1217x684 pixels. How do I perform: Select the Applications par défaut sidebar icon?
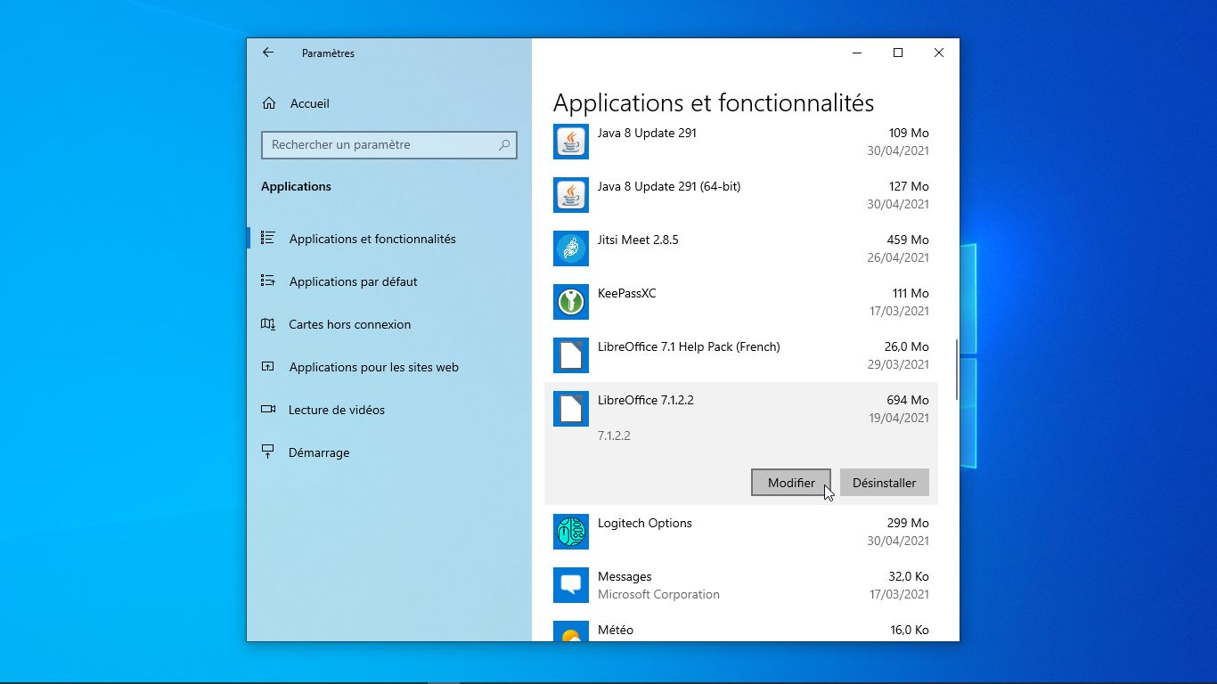267,281
